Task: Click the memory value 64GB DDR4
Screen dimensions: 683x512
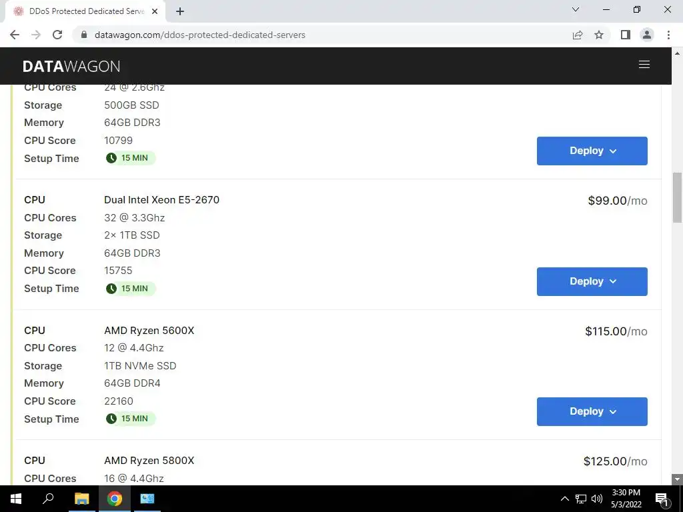Action: point(132,383)
